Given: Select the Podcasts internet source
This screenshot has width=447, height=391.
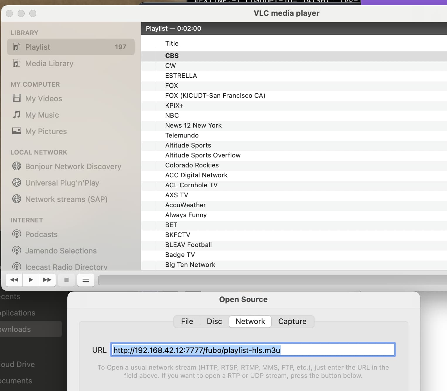Looking at the screenshot, I should point(41,234).
